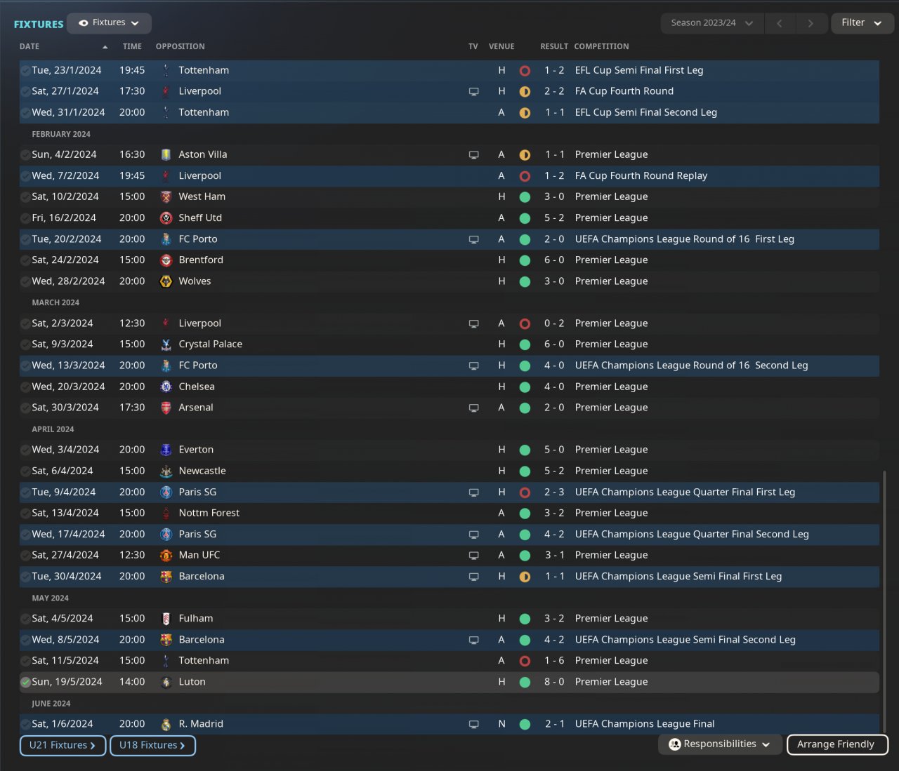Click the 2 - 1 result against R. Madrid
Viewport: 899px width, 771px height.
tap(554, 724)
